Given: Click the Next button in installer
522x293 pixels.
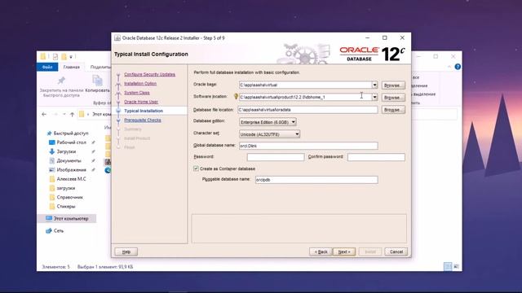Looking at the screenshot, I should click(344, 251).
